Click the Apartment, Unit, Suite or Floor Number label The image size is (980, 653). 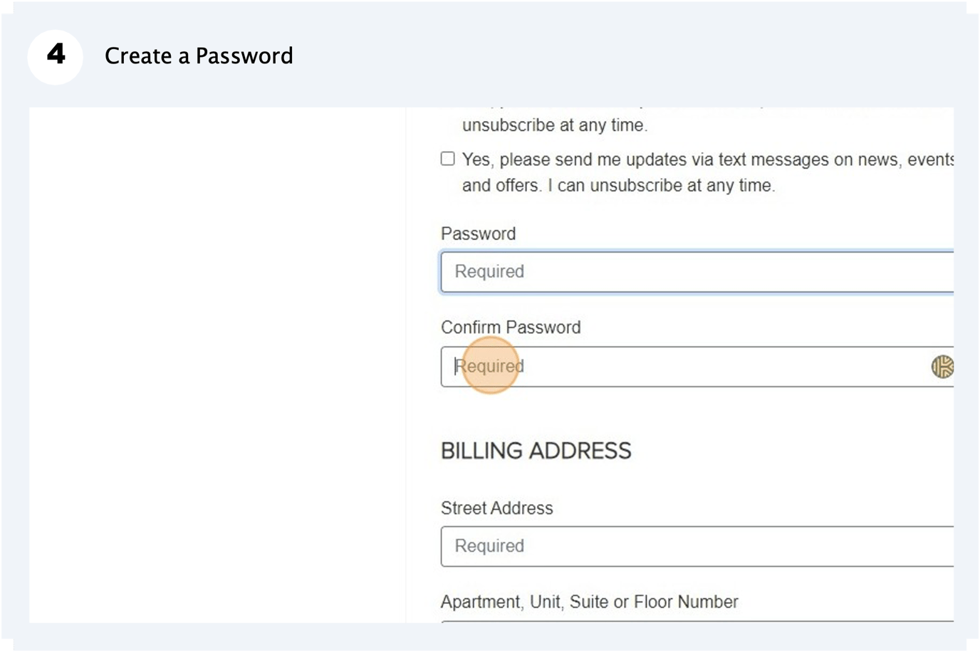(x=590, y=602)
